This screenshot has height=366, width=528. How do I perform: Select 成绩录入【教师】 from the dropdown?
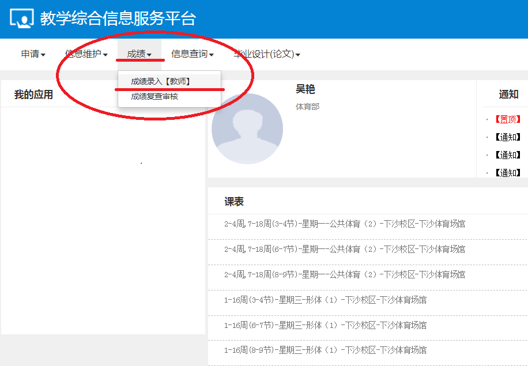click(160, 82)
